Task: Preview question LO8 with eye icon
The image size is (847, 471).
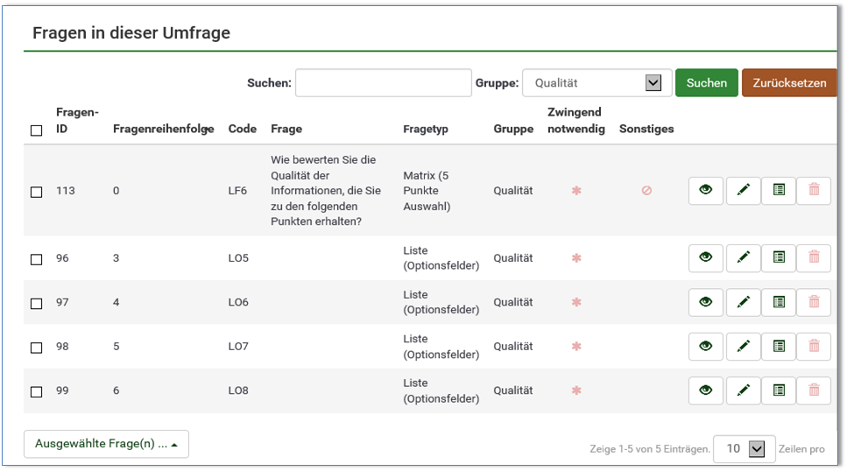Action: click(x=705, y=390)
